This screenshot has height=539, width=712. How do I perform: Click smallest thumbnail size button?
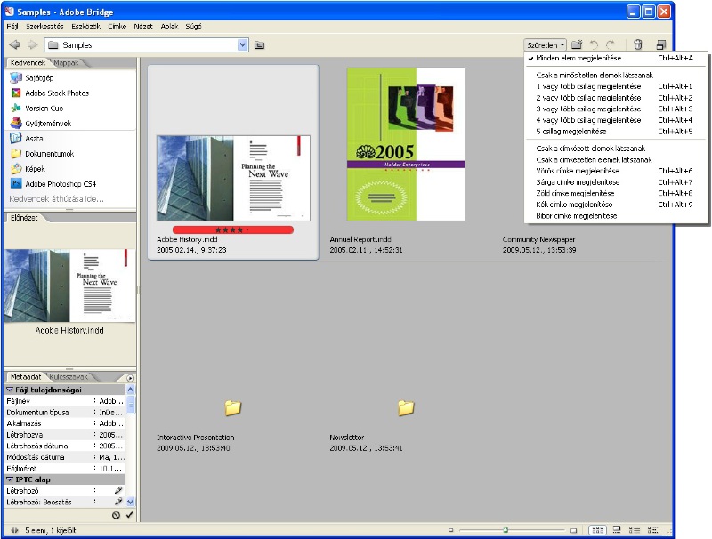pos(451,530)
